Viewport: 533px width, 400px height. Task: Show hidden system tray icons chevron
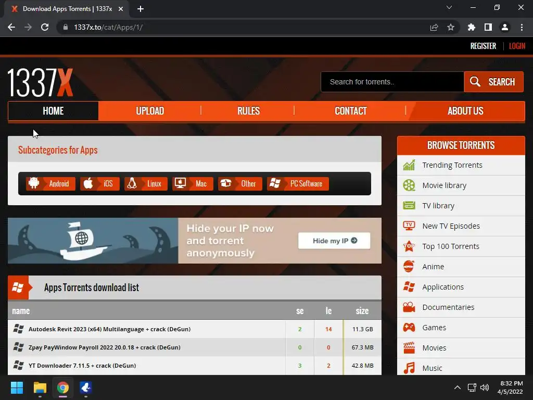[x=458, y=387]
